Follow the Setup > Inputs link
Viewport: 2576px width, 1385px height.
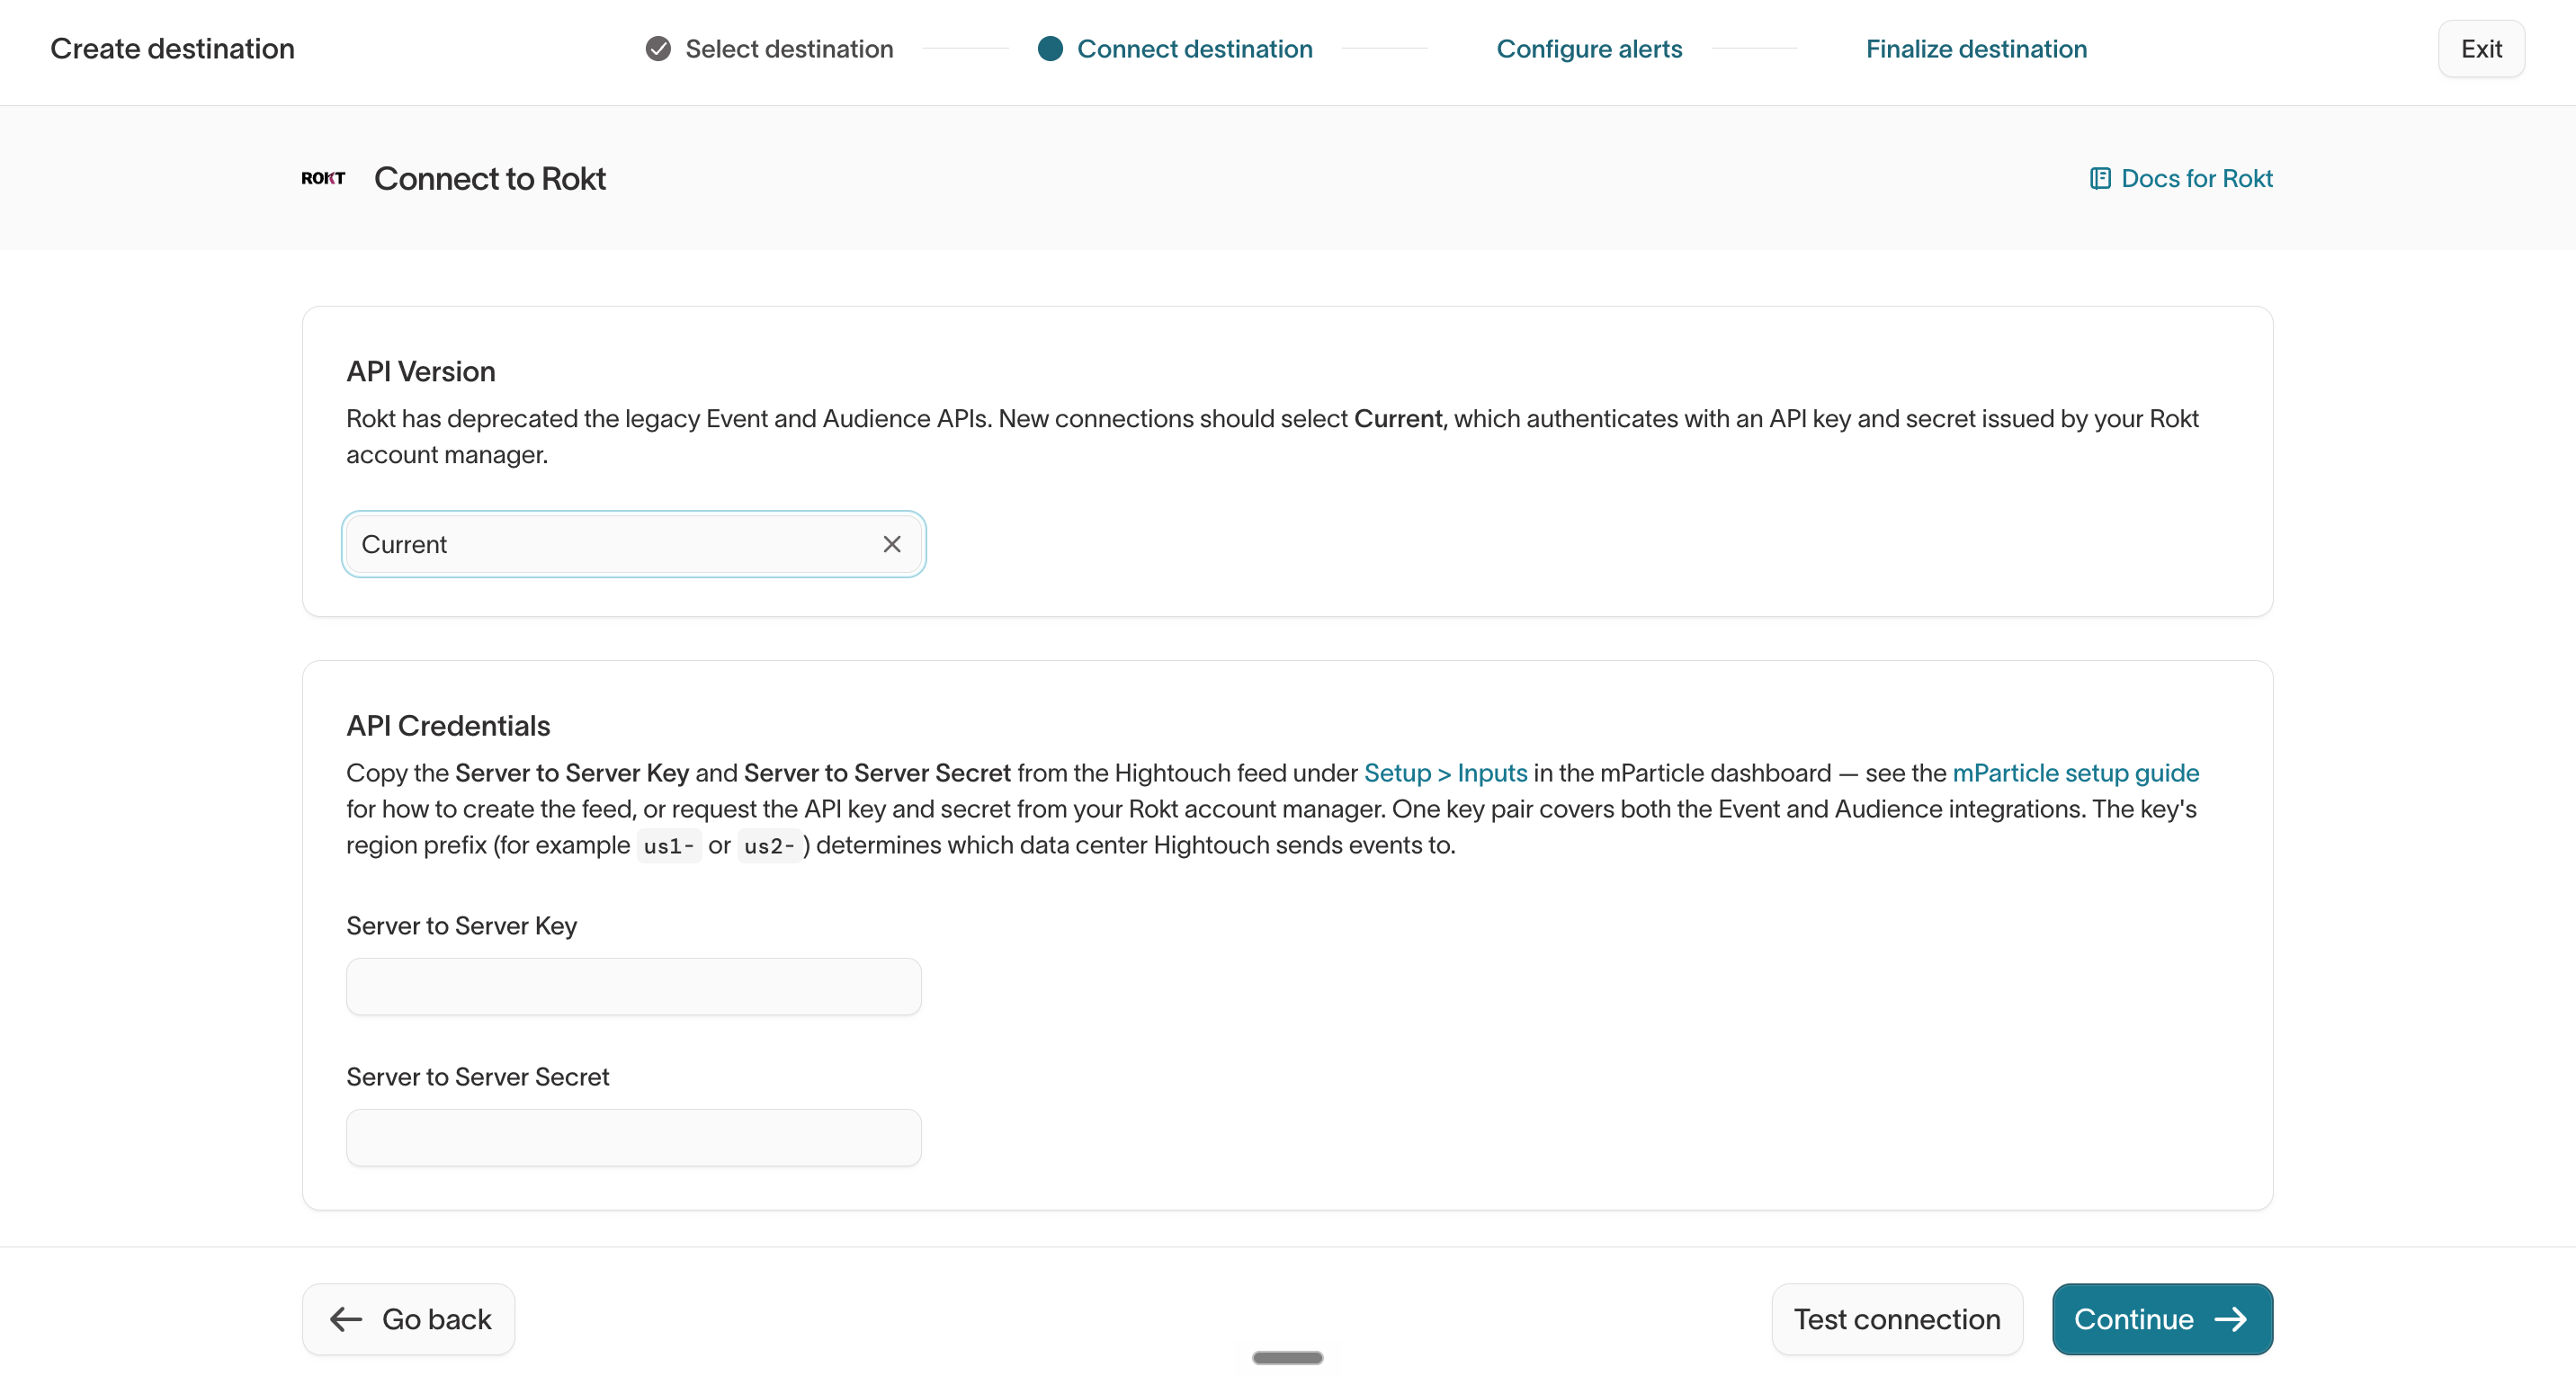1445,772
